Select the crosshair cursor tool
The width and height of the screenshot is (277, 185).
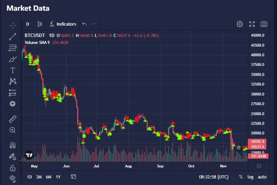[x=12, y=25]
